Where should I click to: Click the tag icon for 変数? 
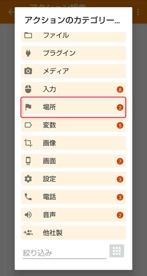coord(28,125)
